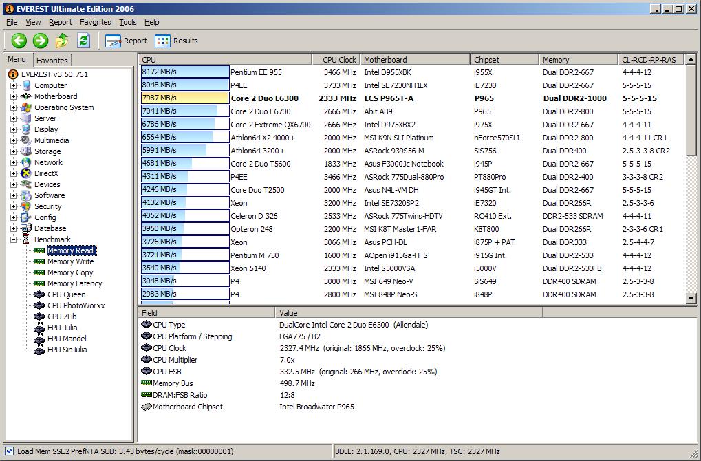Open Memory Write benchmark
Screen dimensions: 701x461
point(71,261)
